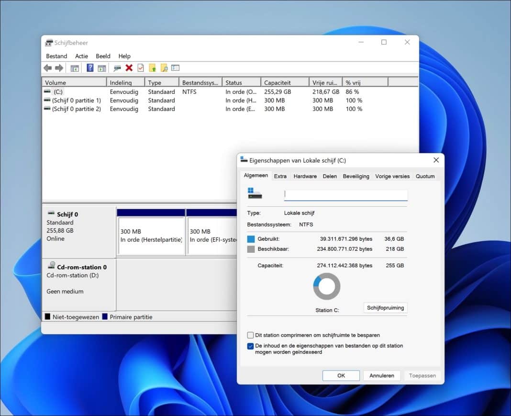The image size is (511, 416).
Task: Click the Forward navigation arrow in the toolbar
Action: [58, 67]
